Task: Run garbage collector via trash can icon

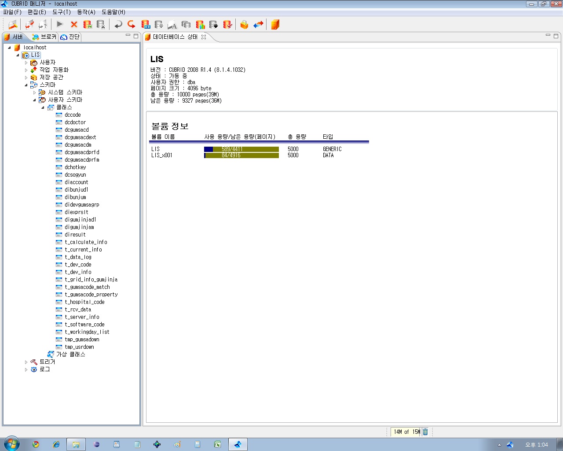Action: 425,432
